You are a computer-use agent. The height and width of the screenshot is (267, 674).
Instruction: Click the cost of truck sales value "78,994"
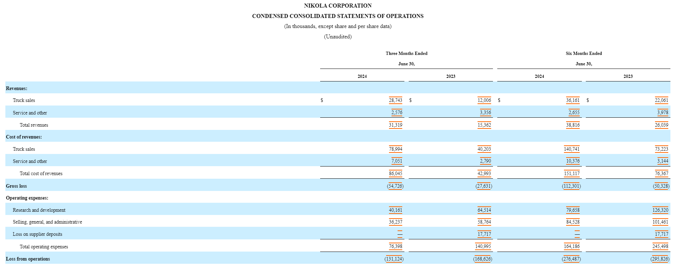[x=395, y=149]
